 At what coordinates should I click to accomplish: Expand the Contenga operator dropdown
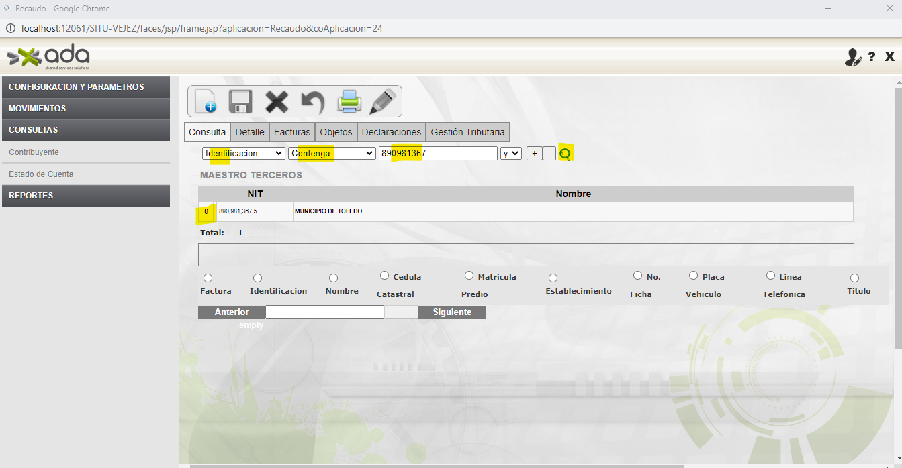tap(331, 154)
